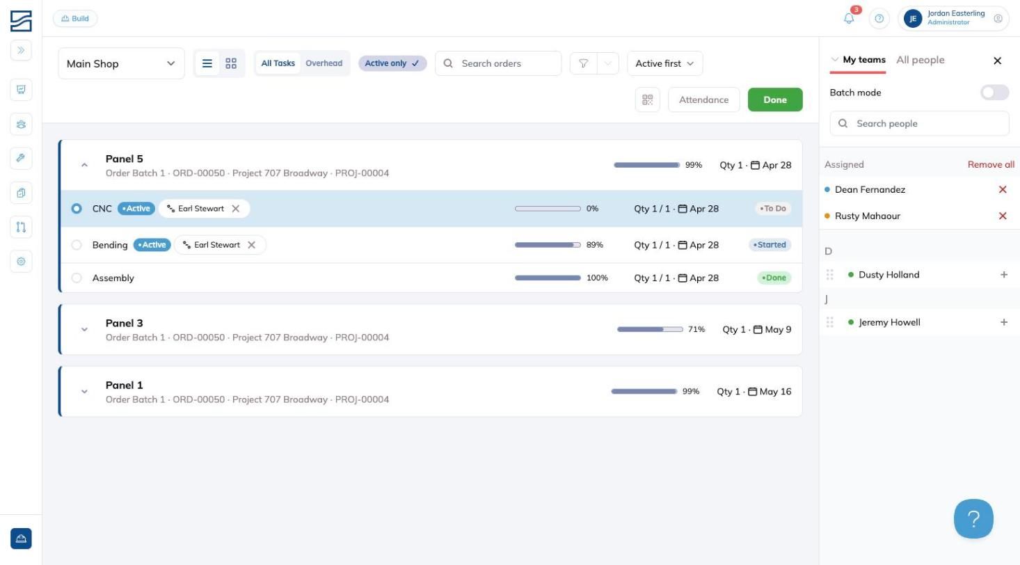Open the Main Shop dropdown
This screenshot has width=1020, height=565.
click(121, 63)
